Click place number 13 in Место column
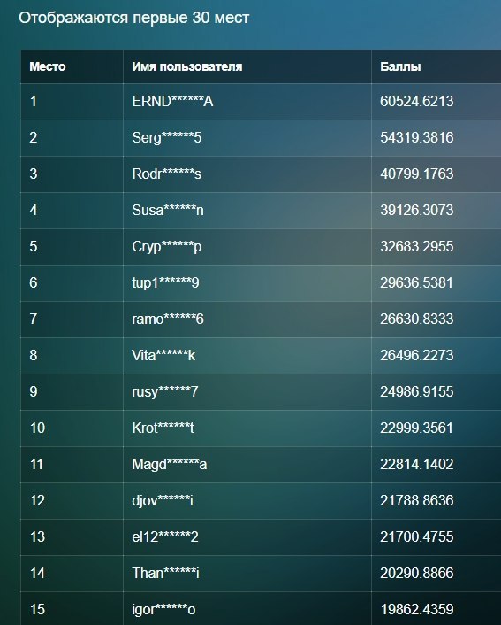 [x=37, y=536]
